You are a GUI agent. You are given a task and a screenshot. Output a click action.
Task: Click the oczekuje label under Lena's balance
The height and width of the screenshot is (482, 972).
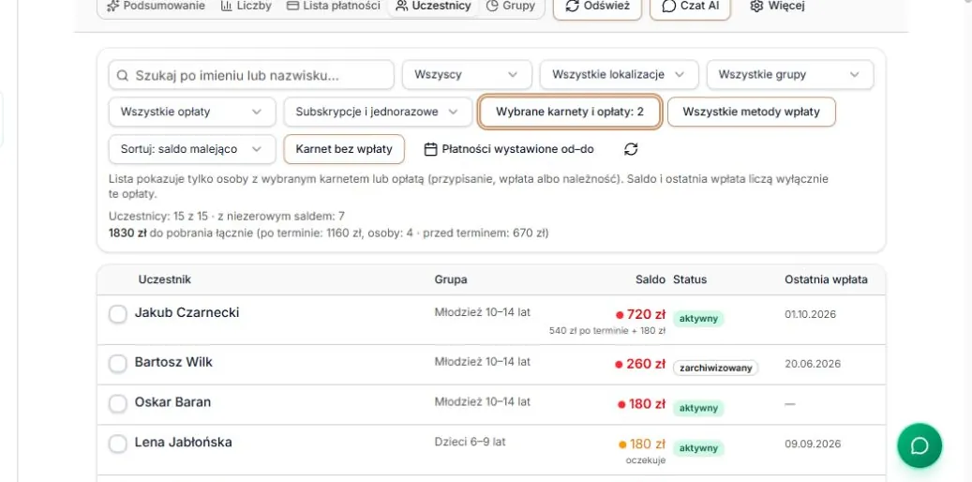click(x=646, y=460)
